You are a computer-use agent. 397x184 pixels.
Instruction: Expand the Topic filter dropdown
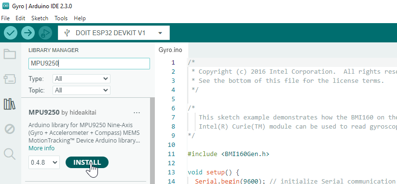coord(82,90)
